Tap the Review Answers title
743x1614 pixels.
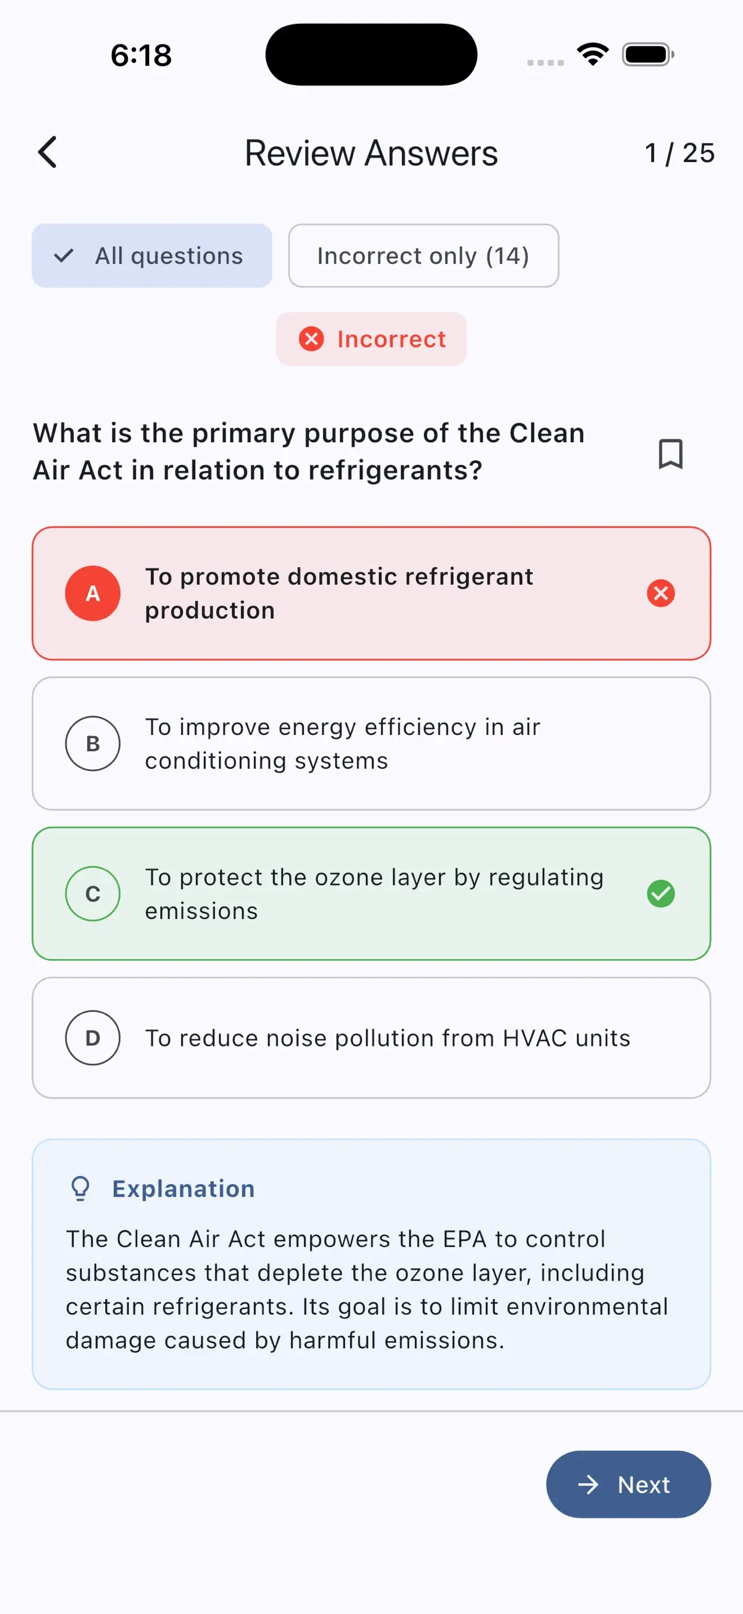tap(371, 153)
